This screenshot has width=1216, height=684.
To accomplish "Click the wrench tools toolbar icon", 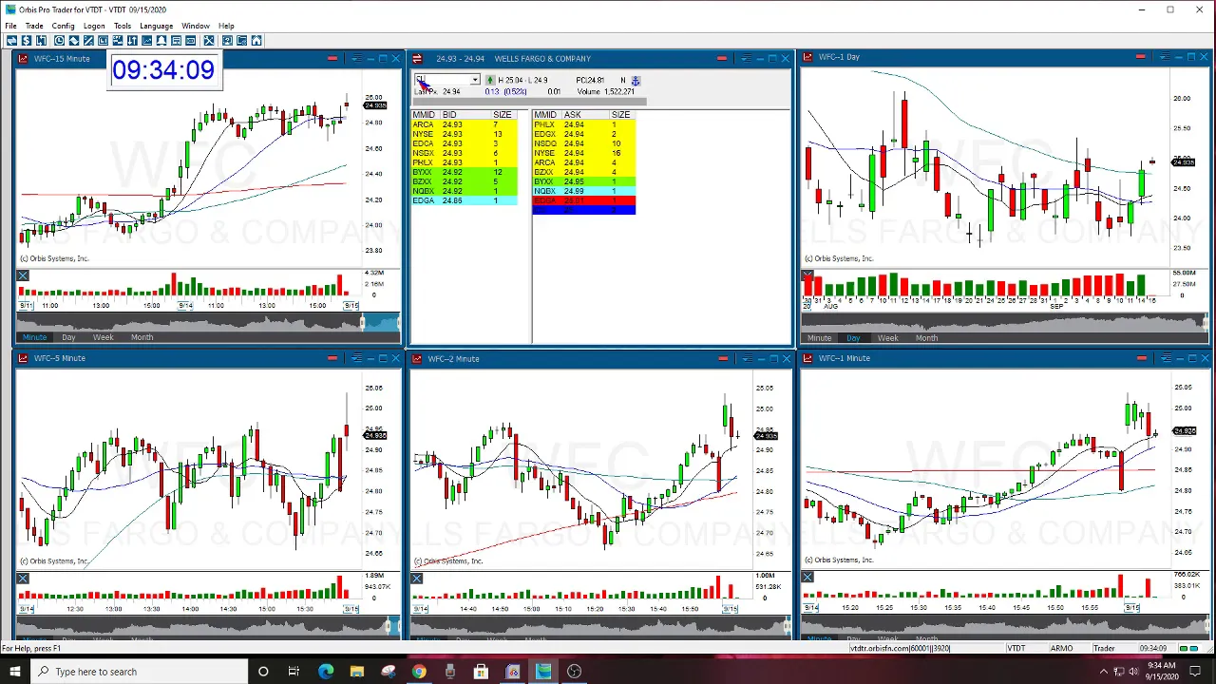I will [209, 40].
